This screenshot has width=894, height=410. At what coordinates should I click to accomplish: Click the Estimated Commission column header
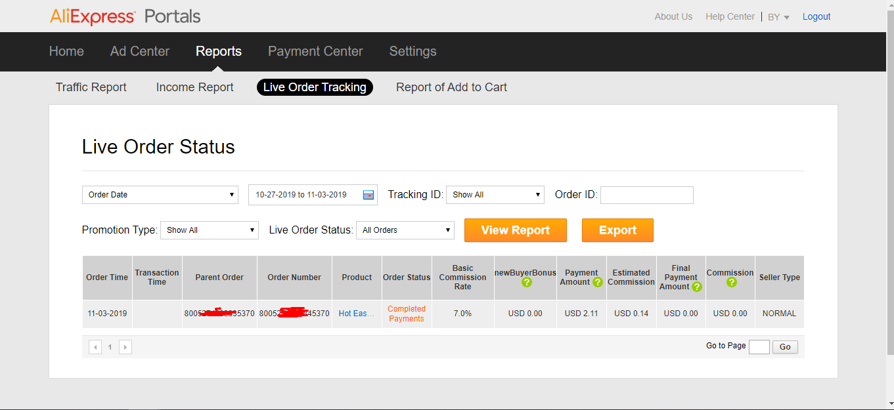(631, 277)
